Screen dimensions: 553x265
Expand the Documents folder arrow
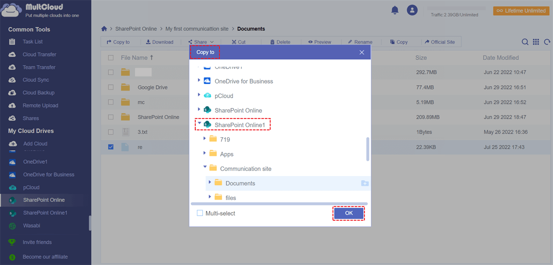coord(210,183)
